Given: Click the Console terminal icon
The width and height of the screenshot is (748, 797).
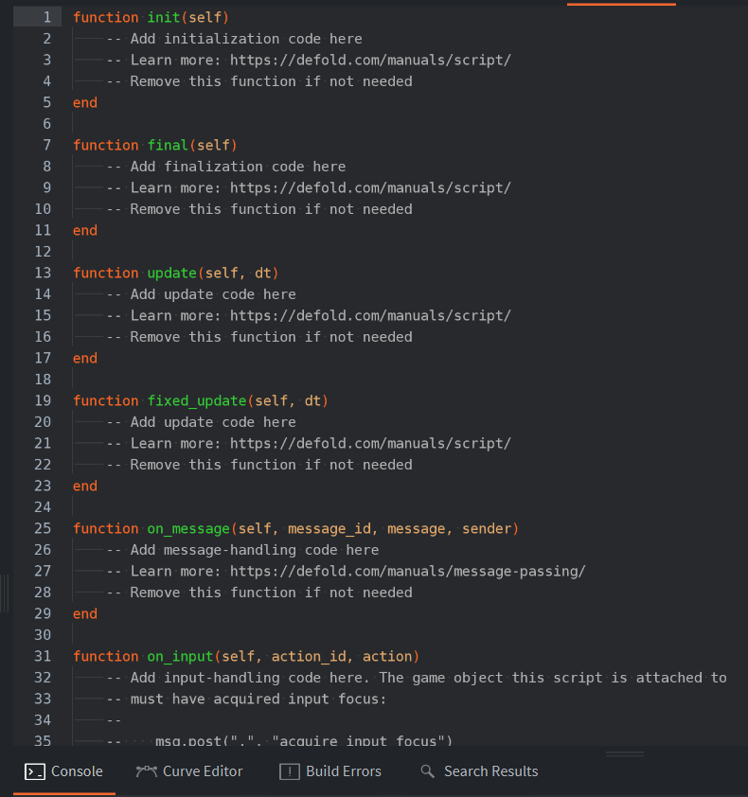Looking at the screenshot, I should 35,771.
